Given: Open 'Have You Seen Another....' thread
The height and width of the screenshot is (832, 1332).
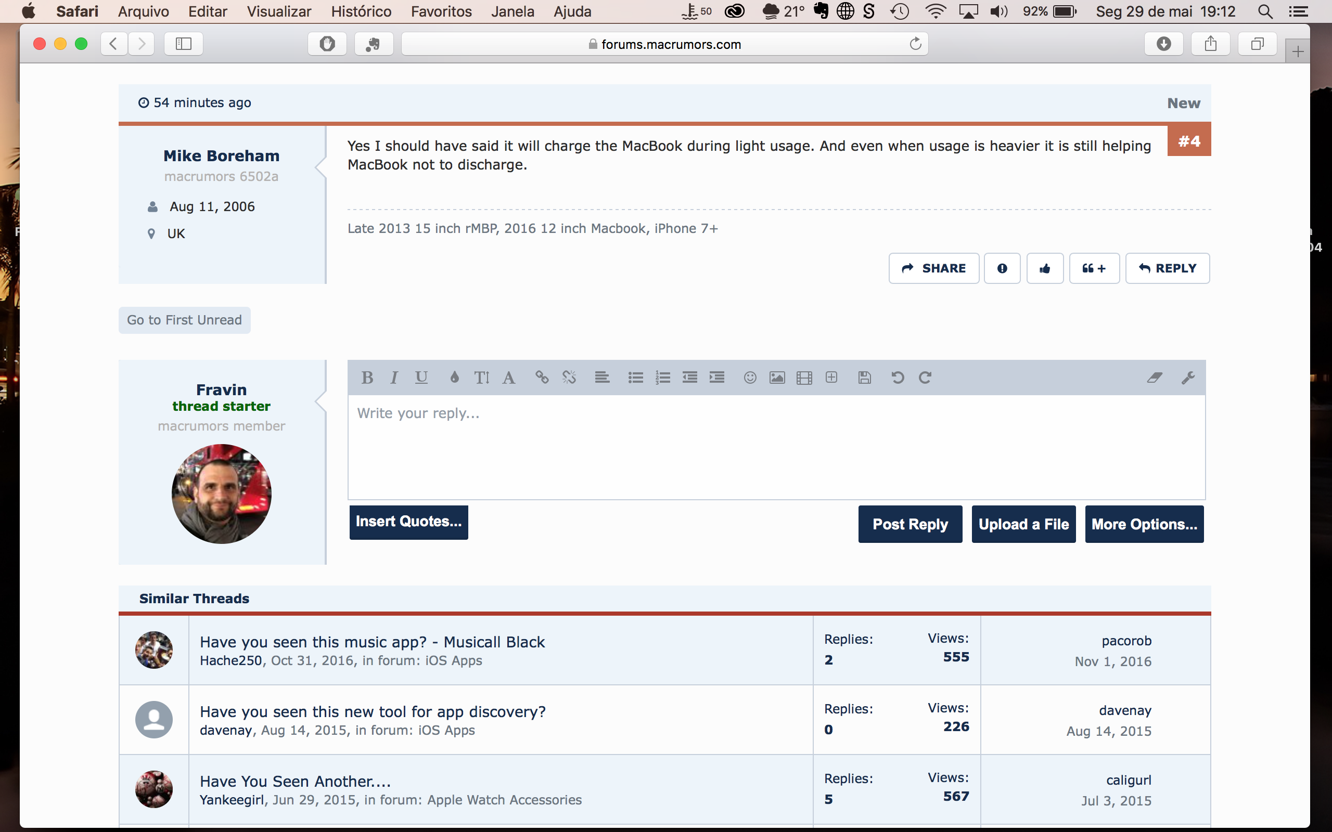Looking at the screenshot, I should (x=295, y=782).
